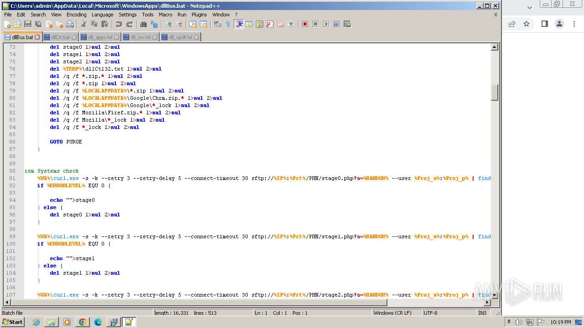Open the Language menu

point(102,15)
